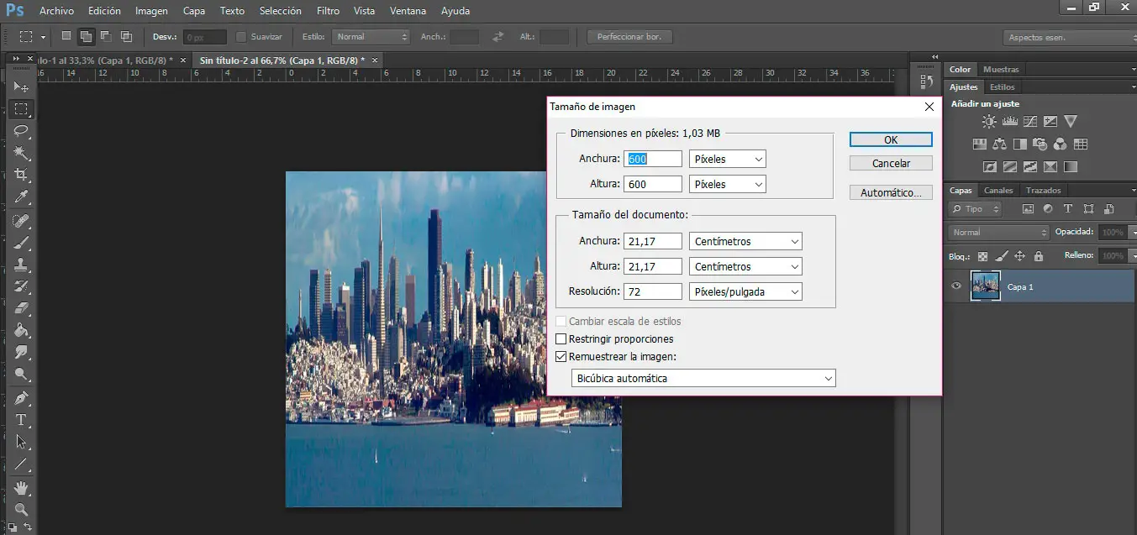Switch to the Canales tab
The width and height of the screenshot is (1137, 535).
[x=998, y=191]
